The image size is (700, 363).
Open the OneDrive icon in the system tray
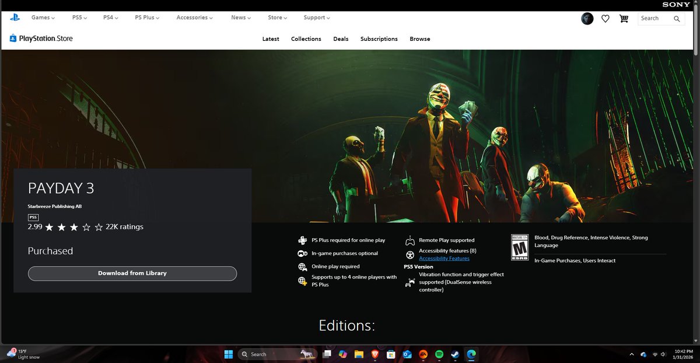coord(643,354)
